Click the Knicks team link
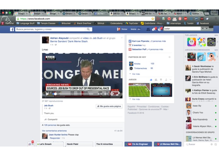 pos(137,64)
